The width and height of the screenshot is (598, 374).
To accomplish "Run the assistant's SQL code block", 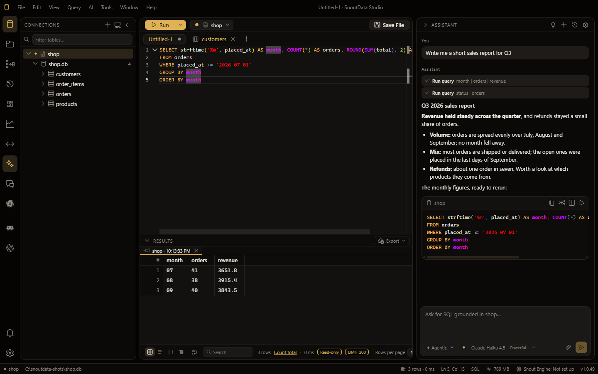I will pos(582,203).
